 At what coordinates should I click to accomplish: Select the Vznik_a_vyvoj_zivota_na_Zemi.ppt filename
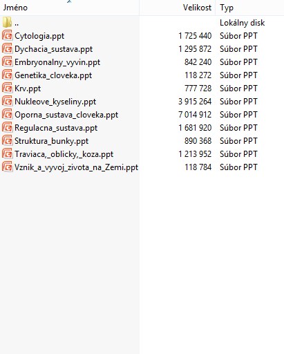pos(76,167)
